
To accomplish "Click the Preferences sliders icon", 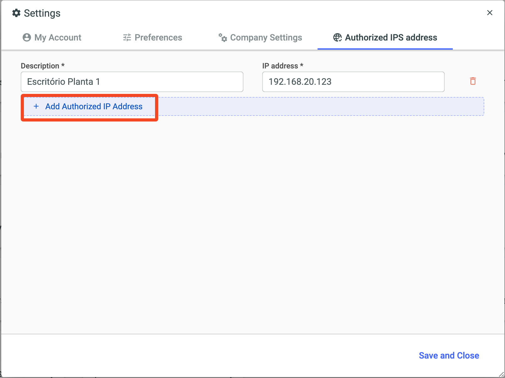I will (x=127, y=37).
